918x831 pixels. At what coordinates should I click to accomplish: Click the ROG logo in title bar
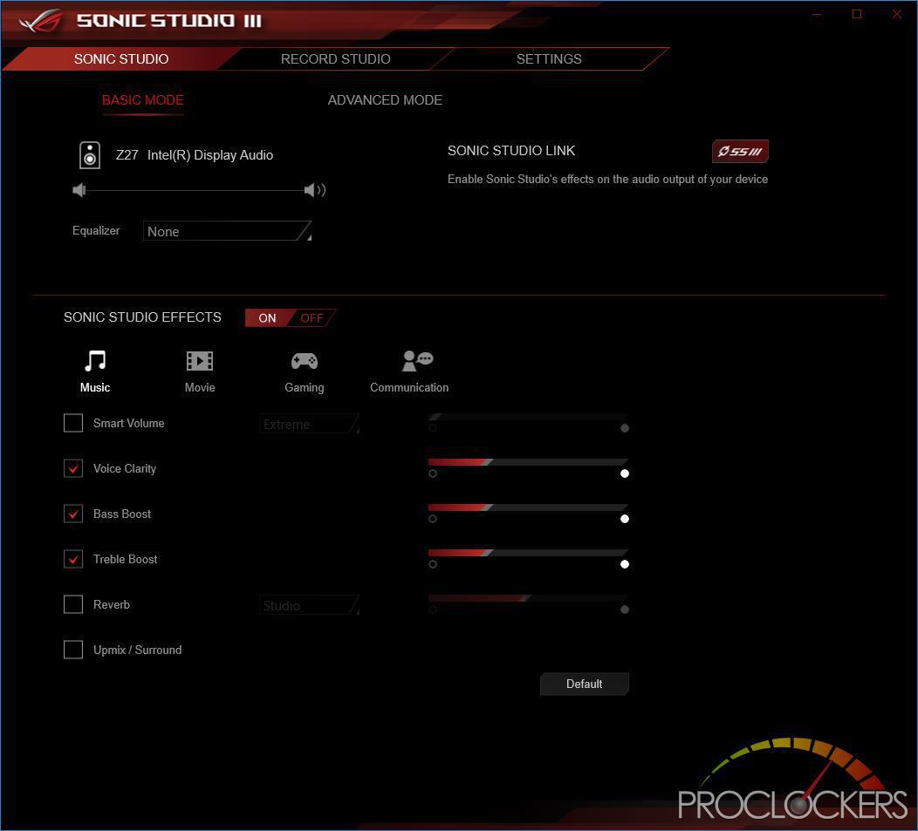coord(40,20)
